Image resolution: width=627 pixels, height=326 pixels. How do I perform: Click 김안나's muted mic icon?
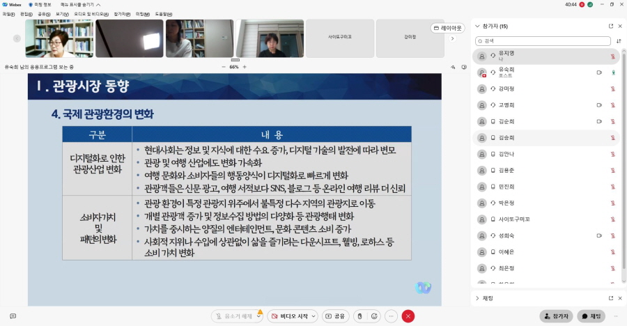point(612,154)
